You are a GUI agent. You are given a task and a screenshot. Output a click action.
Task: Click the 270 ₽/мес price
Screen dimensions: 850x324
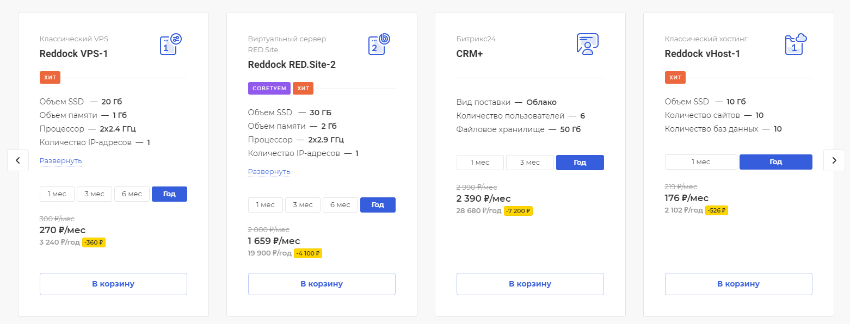click(63, 230)
